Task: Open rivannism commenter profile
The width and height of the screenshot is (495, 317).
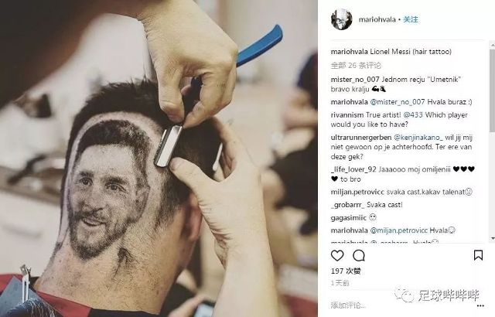Action: (x=347, y=114)
